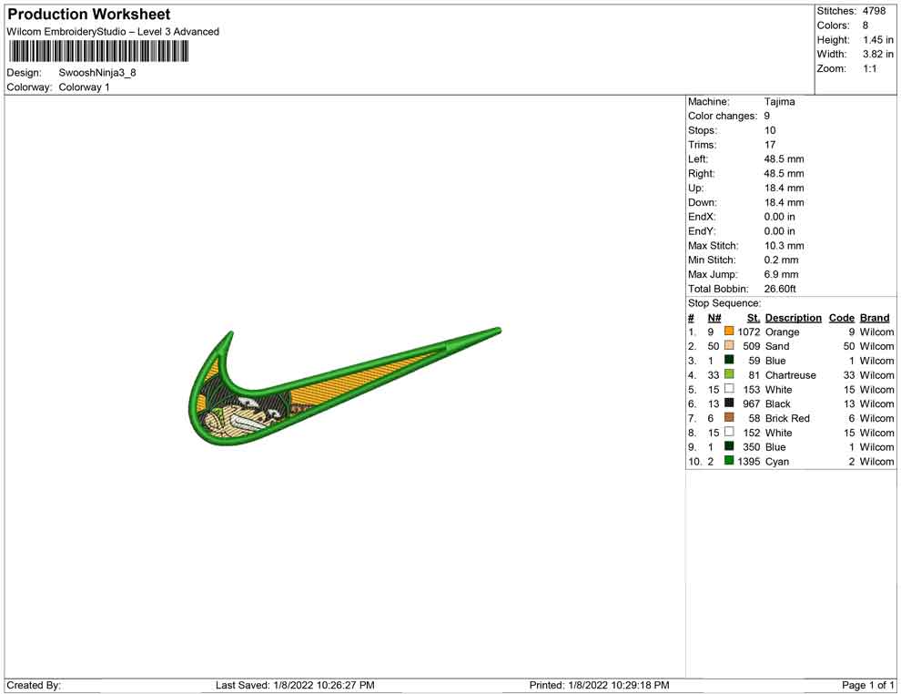Click 'Wilcom EmbroideryStudio – Level 3 Advanced' text
Viewport: 901px width, 694px height.
tap(113, 32)
